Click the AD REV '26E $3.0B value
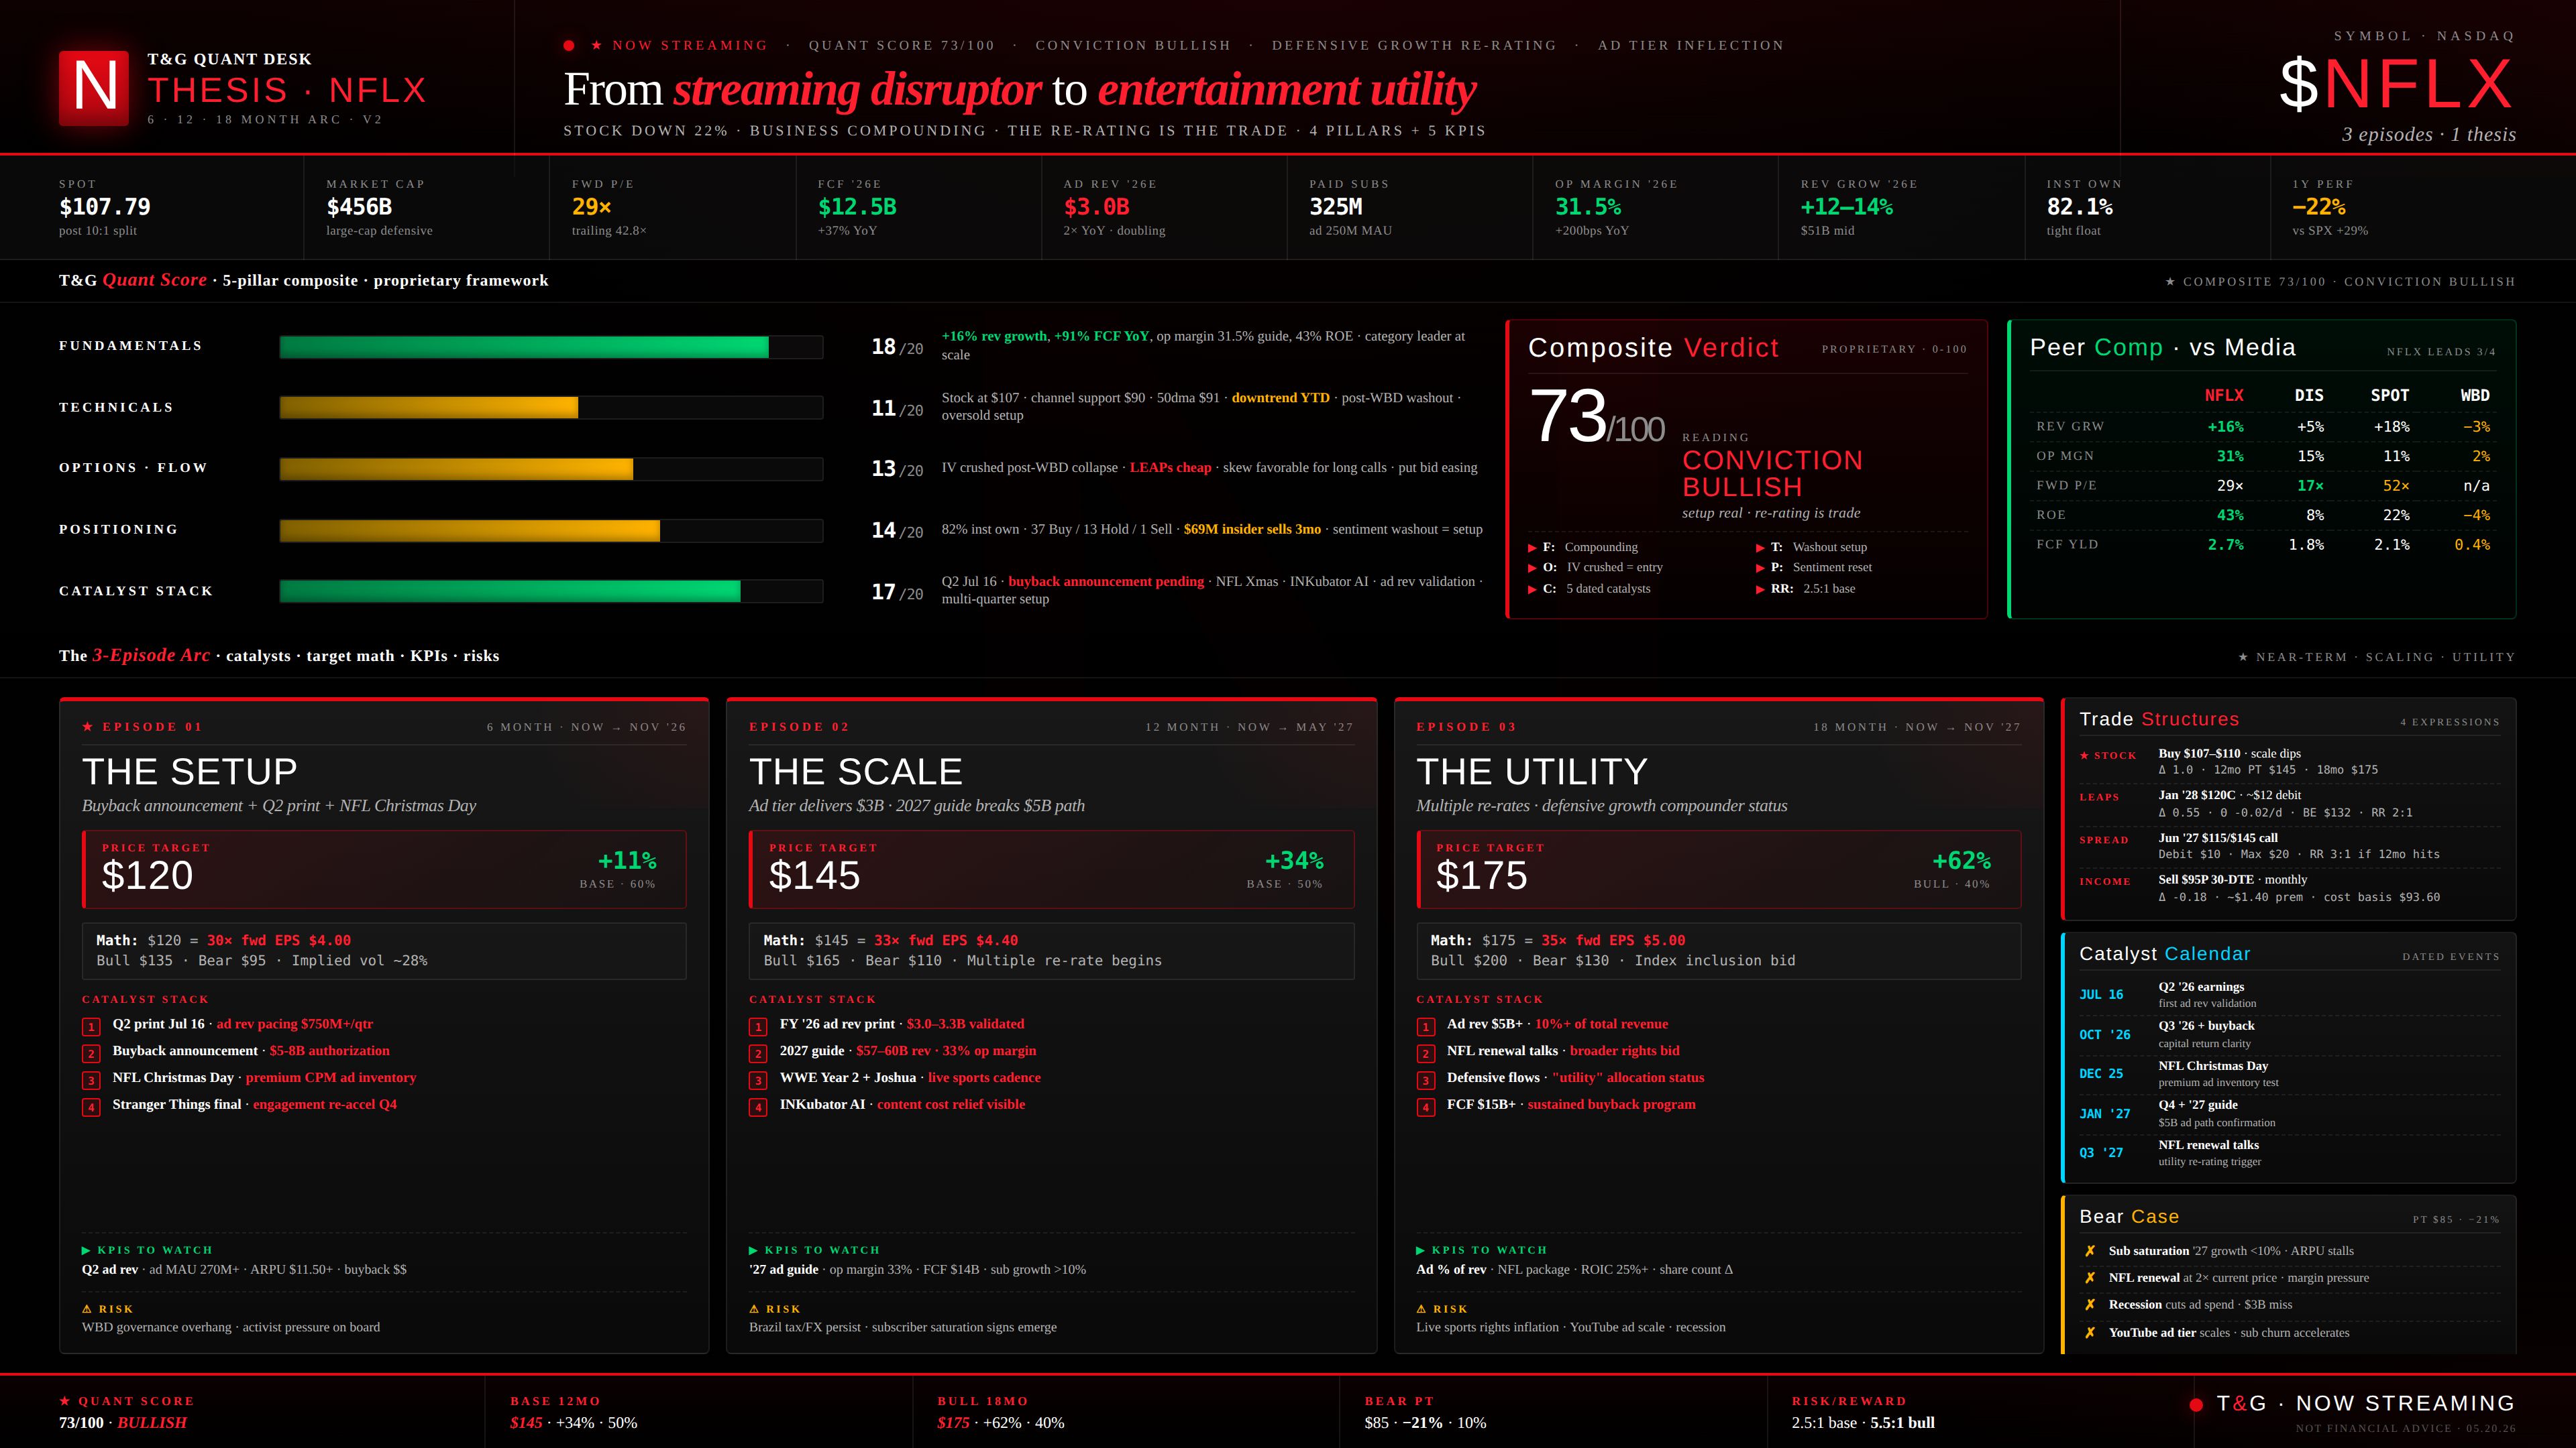The height and width of the screenshot is (1448, 2576). pos(1096,207)
